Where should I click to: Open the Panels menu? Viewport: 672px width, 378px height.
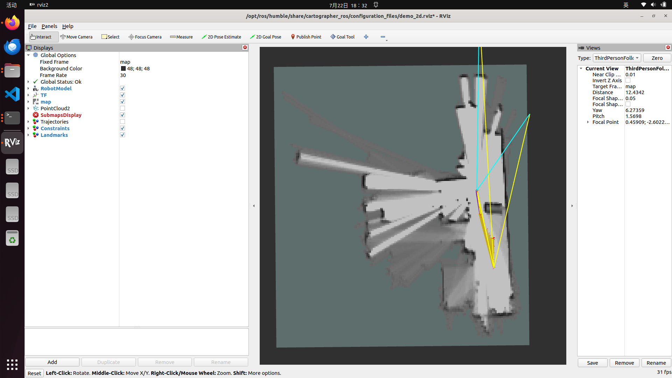click(49, 26)
